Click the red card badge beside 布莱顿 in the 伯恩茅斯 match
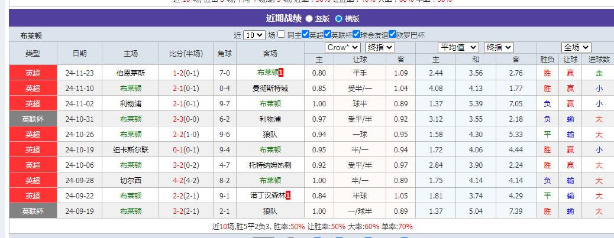 point(281,73)
